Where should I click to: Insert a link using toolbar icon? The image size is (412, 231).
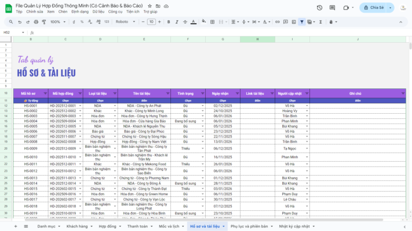tap(277, 22)
